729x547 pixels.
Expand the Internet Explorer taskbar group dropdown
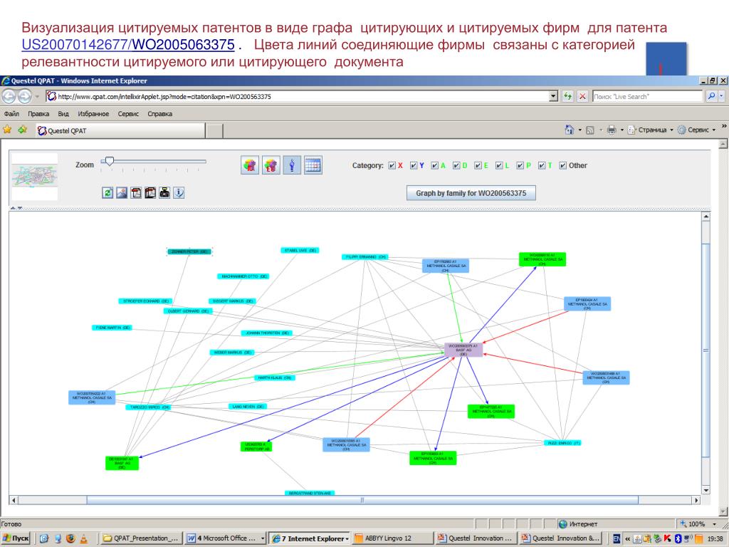click(347, 538)
